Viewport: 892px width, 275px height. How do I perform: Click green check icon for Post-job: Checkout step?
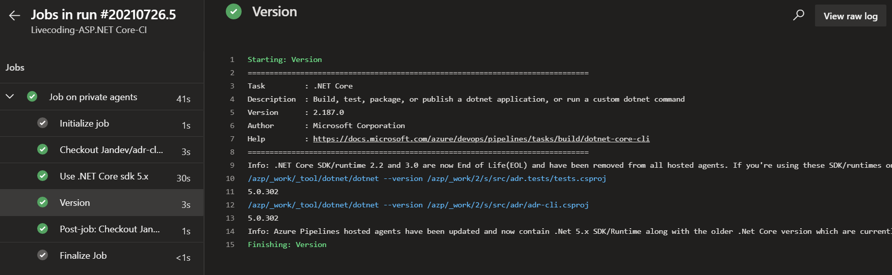click(43, 229)
